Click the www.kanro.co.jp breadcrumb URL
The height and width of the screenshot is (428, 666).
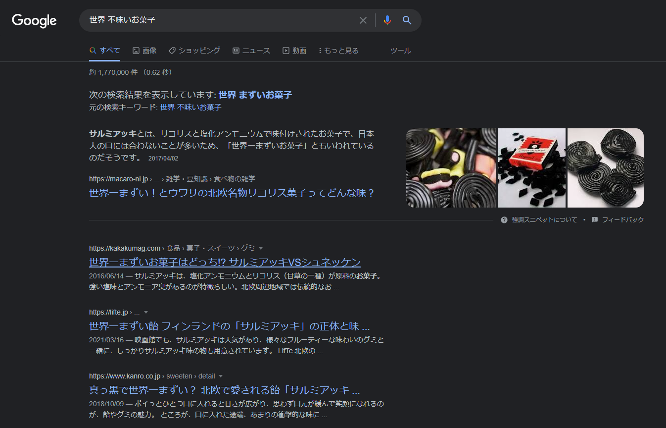pyautogui.click(x=152, y=376)
